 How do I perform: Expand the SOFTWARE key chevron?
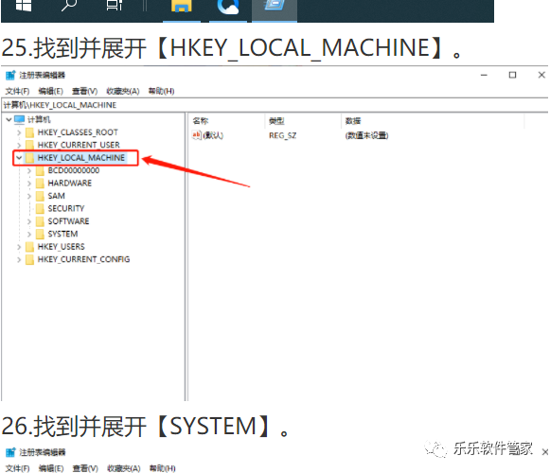29,221
